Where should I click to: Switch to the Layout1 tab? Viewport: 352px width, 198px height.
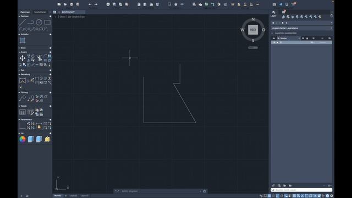pos(73,196)
